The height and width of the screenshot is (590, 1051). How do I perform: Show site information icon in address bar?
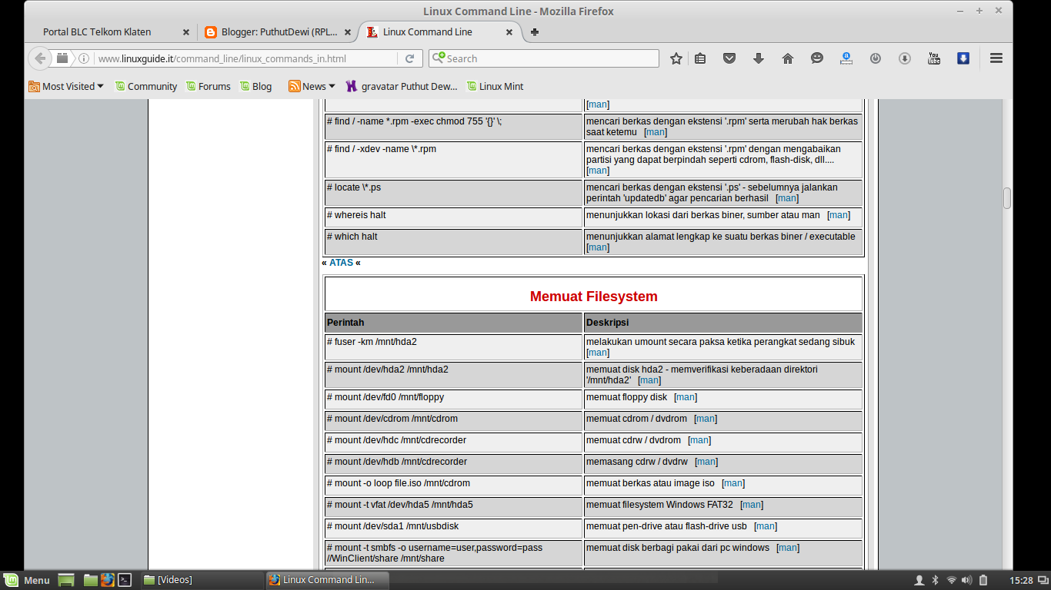84,58
